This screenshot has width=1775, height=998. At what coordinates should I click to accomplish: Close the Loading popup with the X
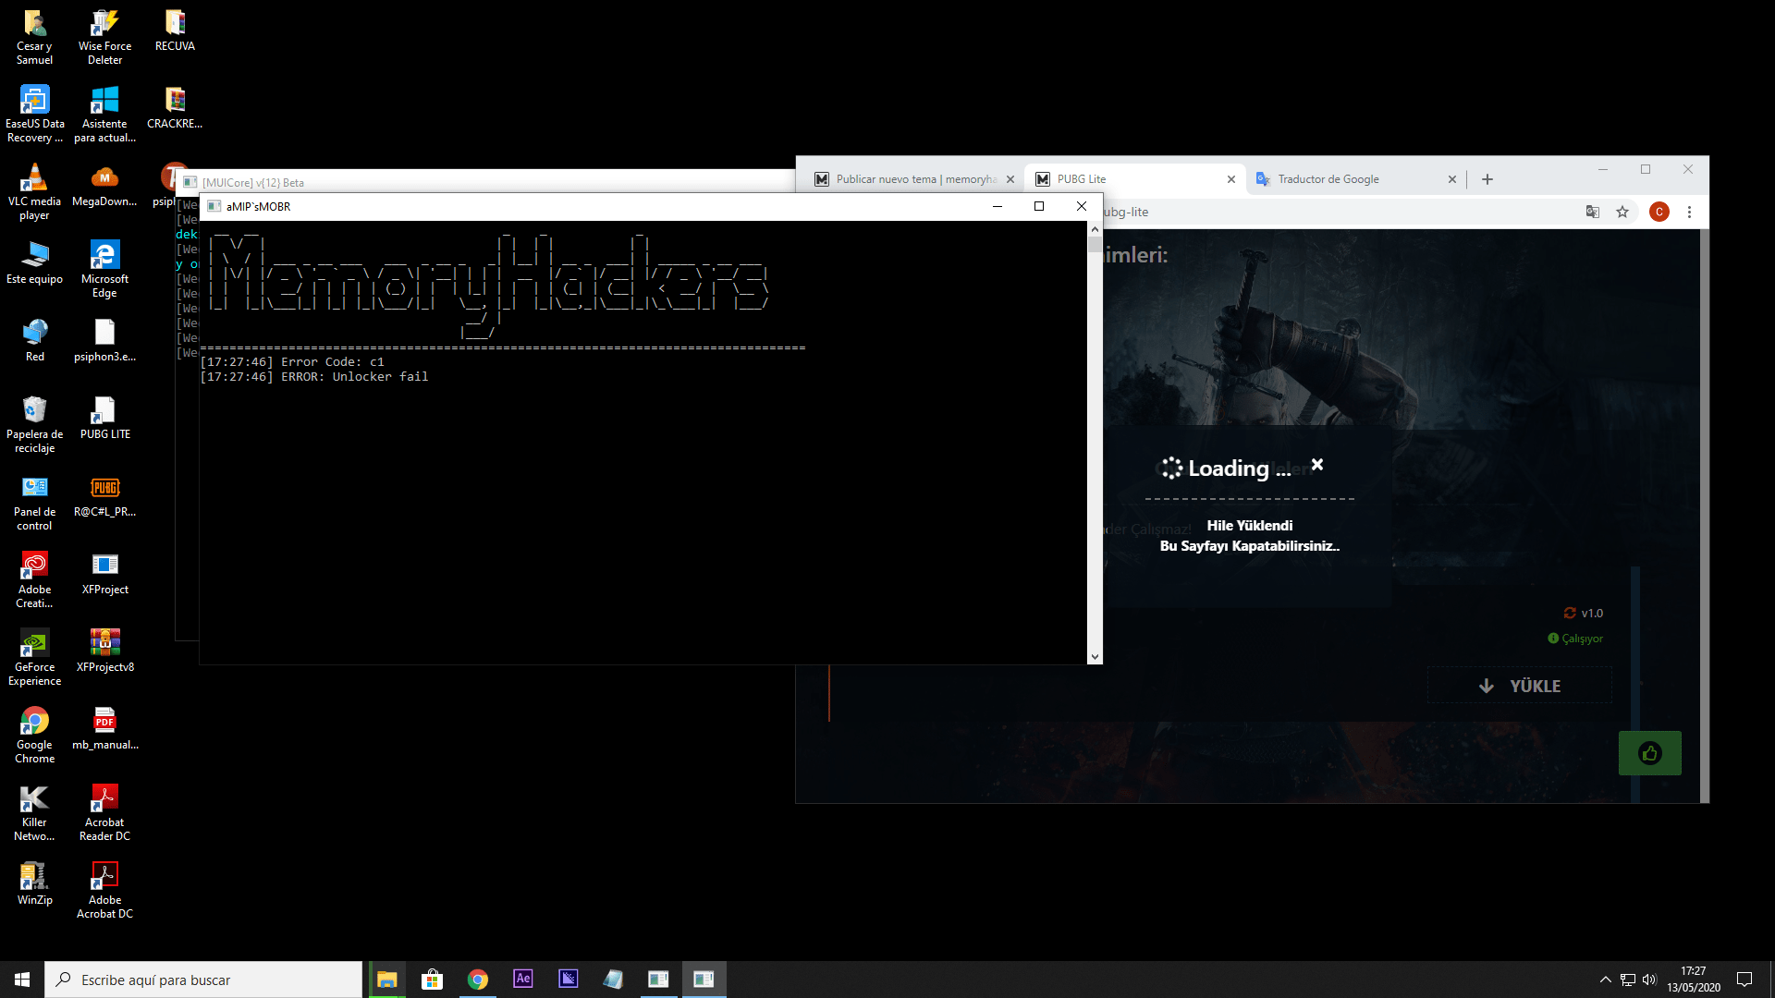point(1317,465)
